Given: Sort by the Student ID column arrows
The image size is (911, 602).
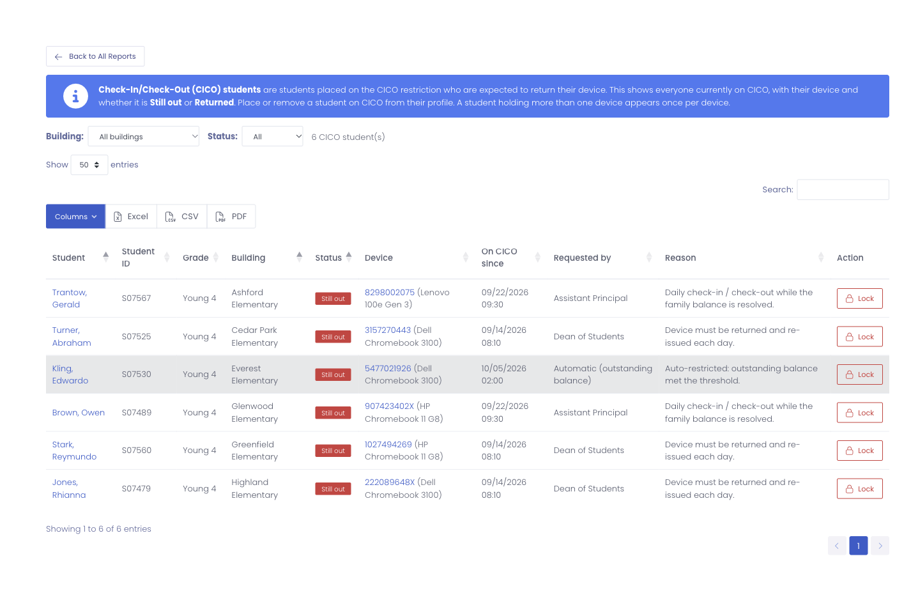Looking at the screenshot, I should (x=167, y=258).
